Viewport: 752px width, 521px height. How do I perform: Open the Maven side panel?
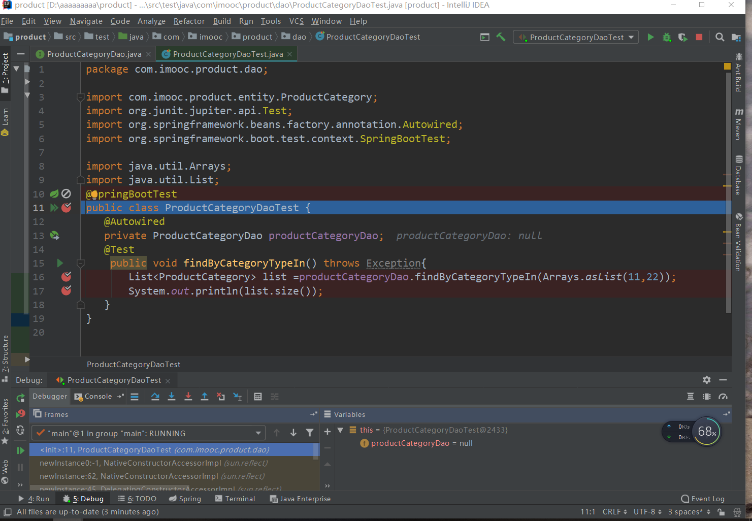(738, 123)
